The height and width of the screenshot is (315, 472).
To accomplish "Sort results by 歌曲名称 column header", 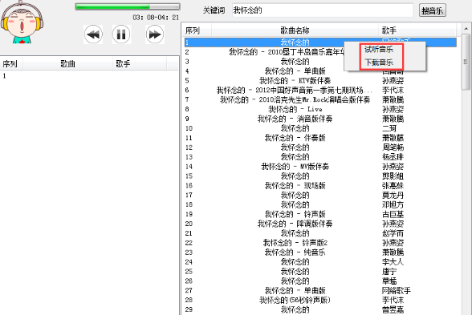I will (x=295, y=30).
